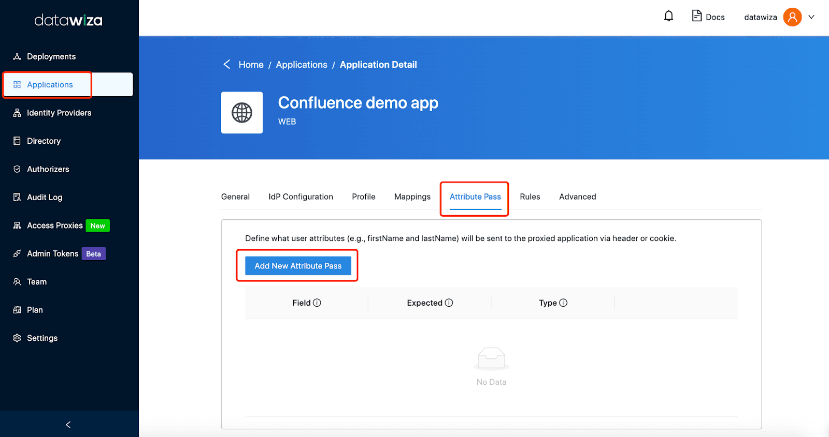Click the Field column header
This screenshot has width=829, height=437.
[x=306, y=303]
